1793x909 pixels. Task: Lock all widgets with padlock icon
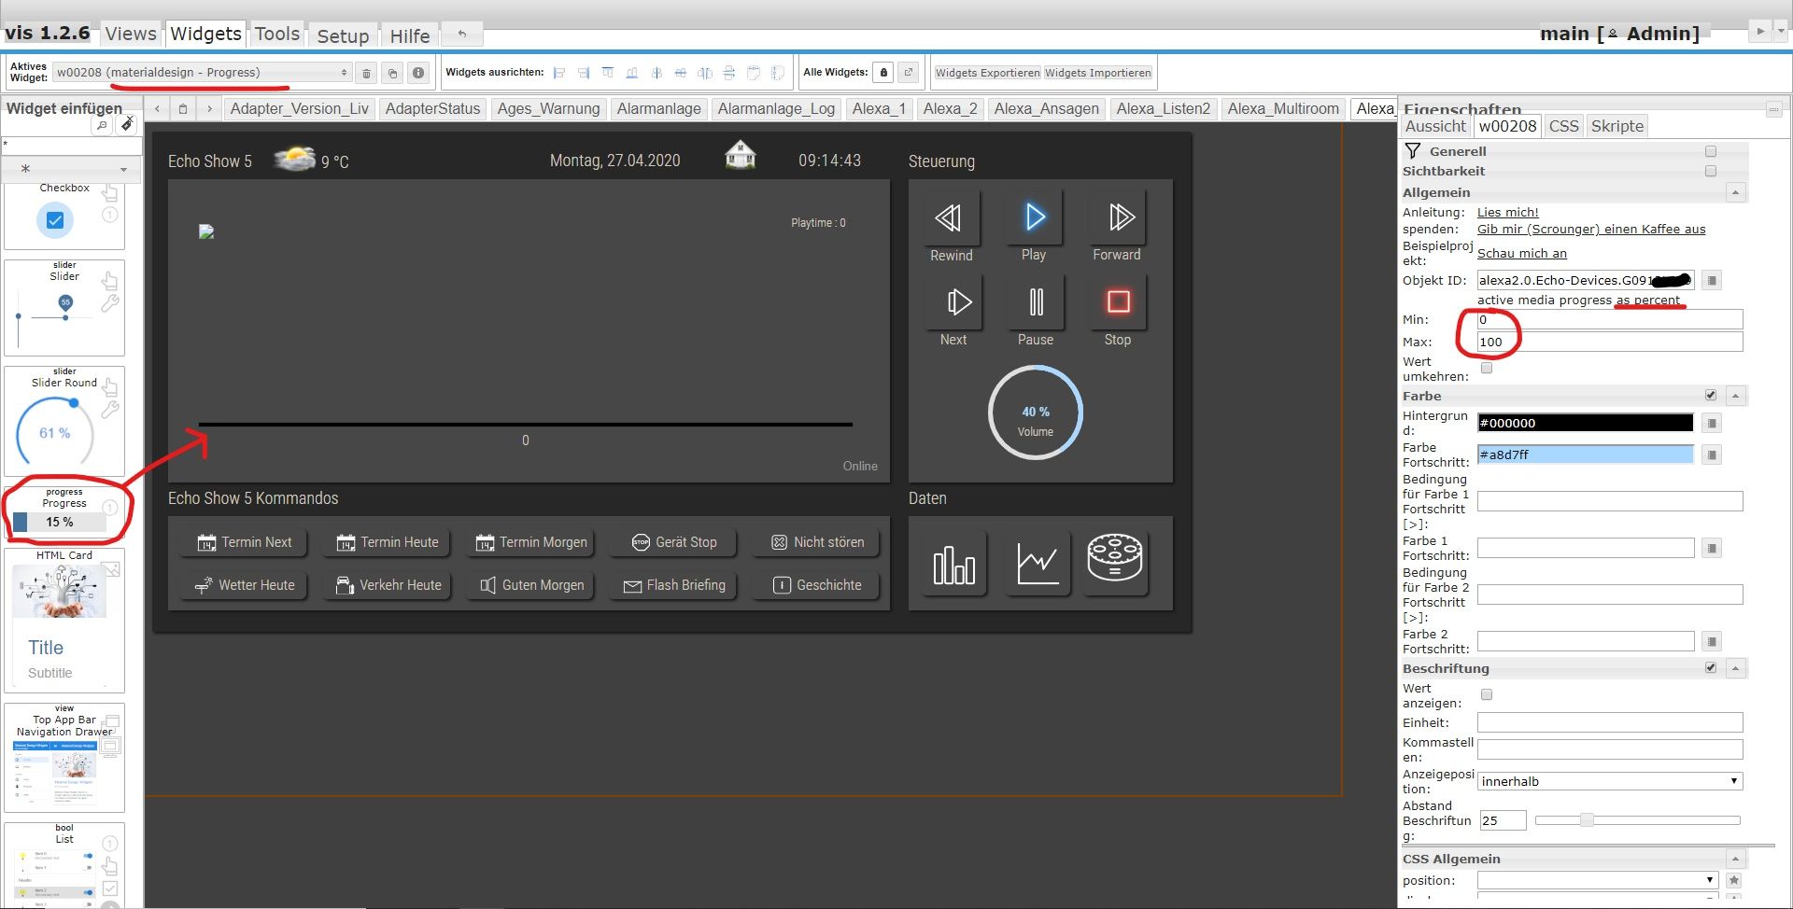pyautogui.click(x=883, y=73)
